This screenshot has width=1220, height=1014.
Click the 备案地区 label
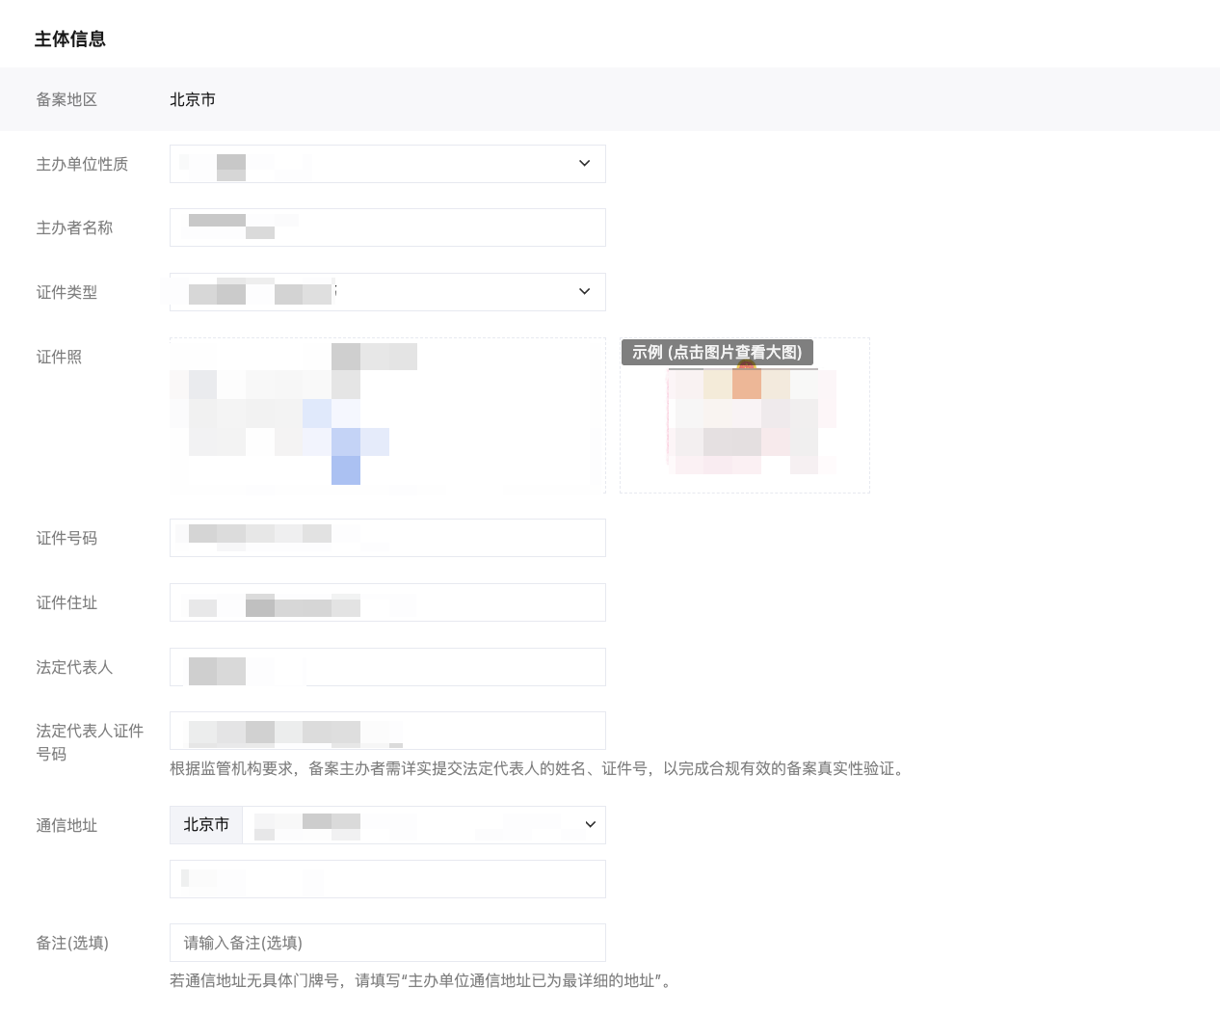click(66, 99)
